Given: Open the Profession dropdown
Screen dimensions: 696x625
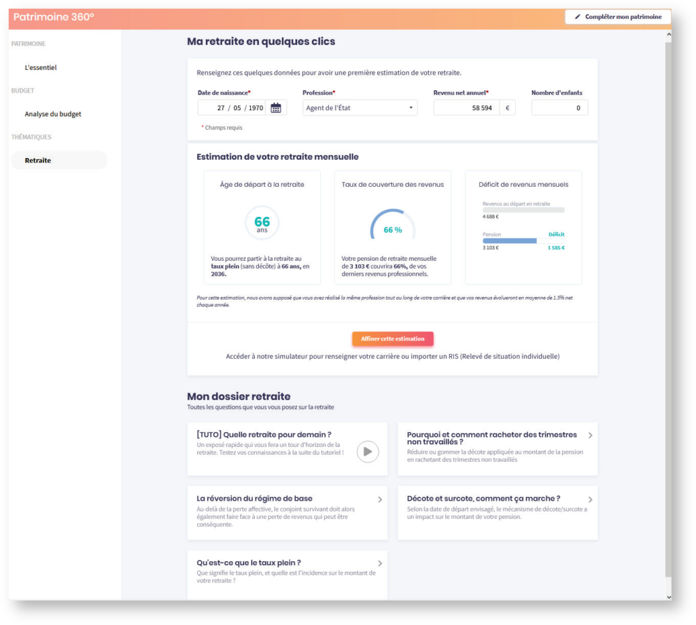Looking at the screenshot, I should [360, 108].
